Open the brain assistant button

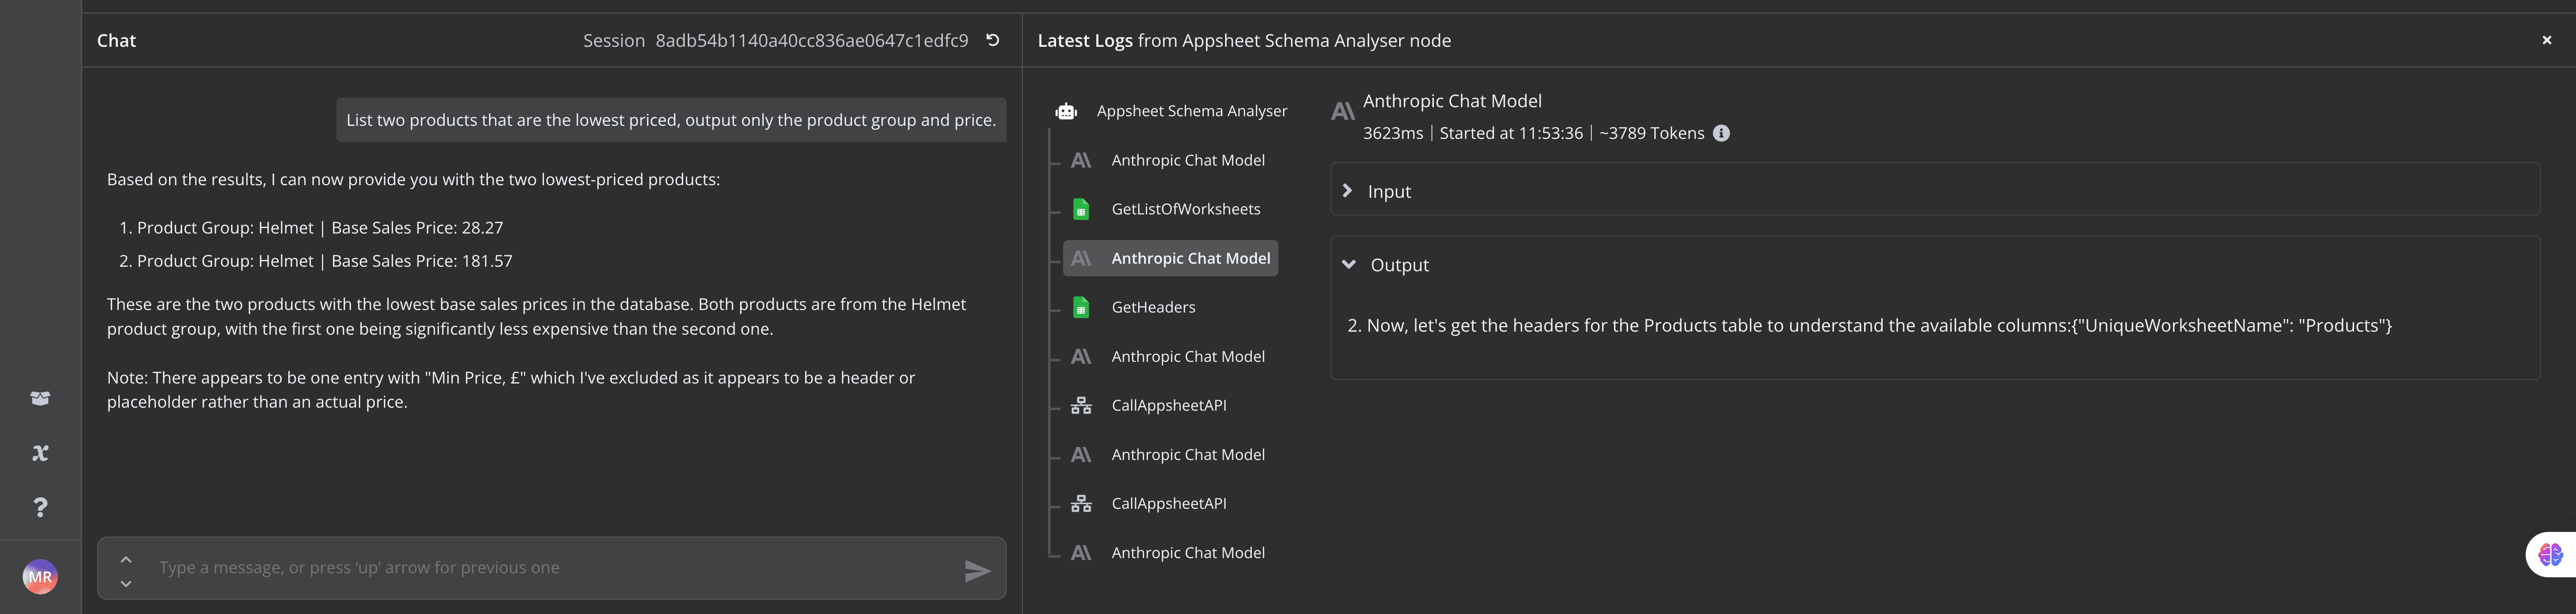coord(2551,554)
